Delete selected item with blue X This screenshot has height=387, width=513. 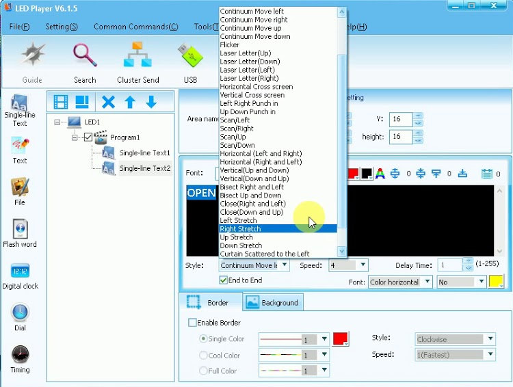click(108, 103)
